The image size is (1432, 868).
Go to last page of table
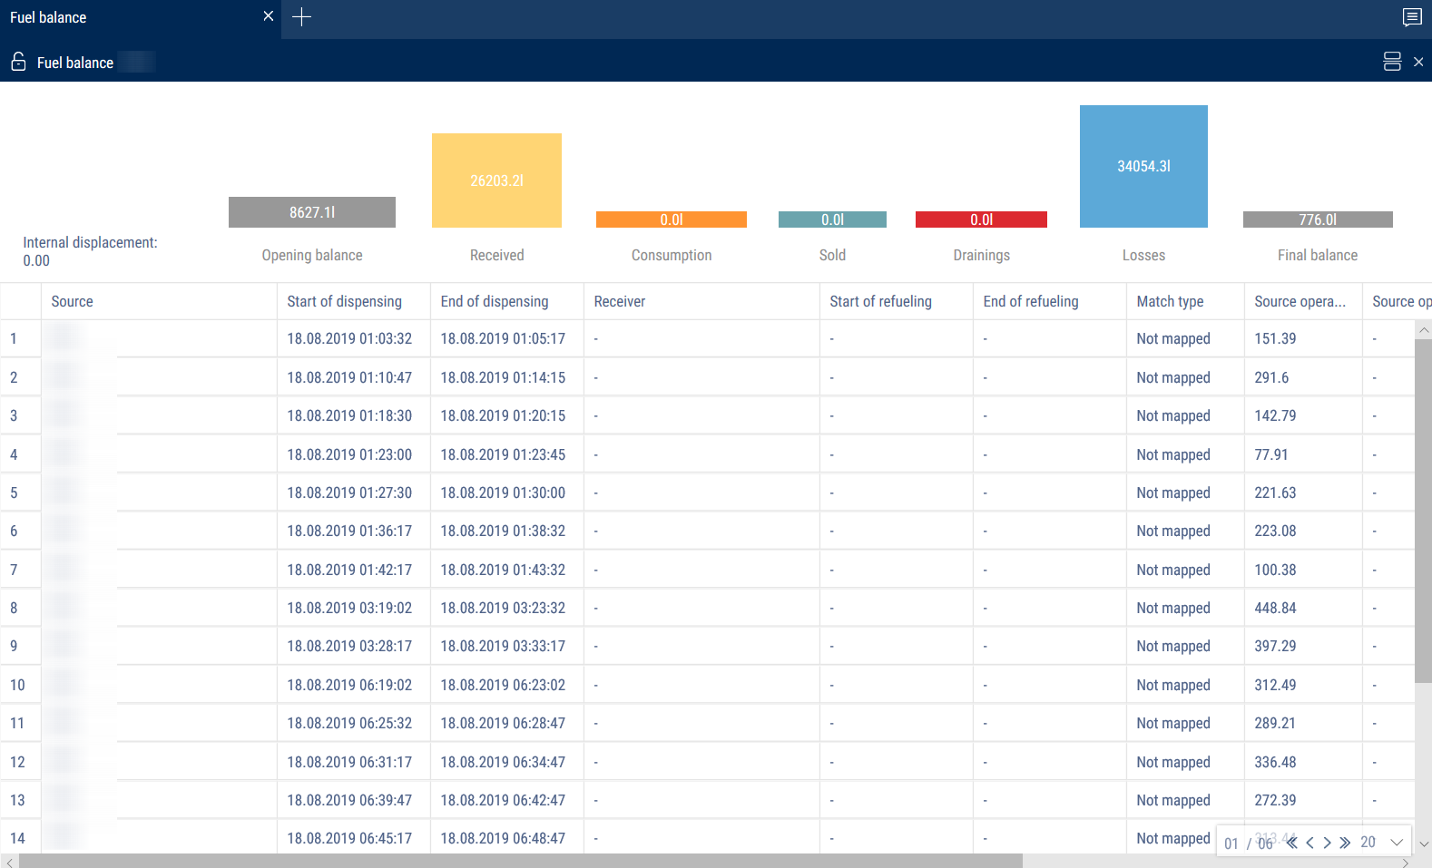click(x=1345, y=843)
